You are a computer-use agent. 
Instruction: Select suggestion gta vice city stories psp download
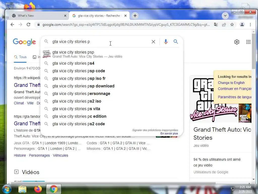tap(112, 86)
